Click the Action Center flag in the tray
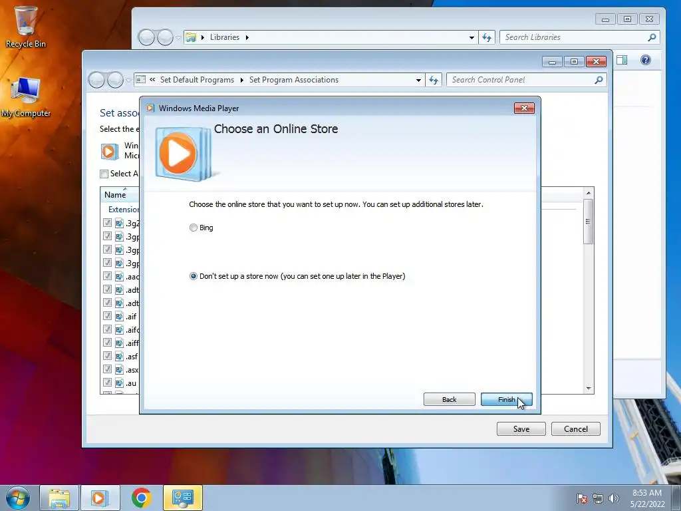 coord(582,498)
